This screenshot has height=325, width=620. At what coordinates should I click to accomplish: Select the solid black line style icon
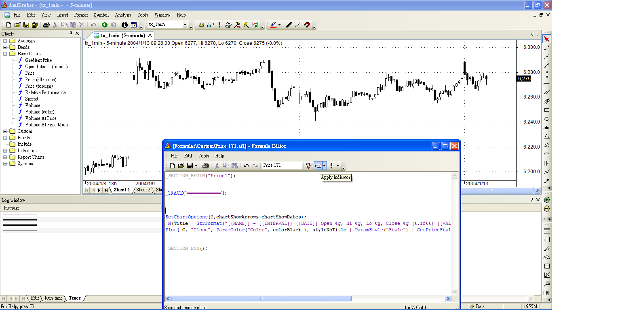(x=289, y=25)
